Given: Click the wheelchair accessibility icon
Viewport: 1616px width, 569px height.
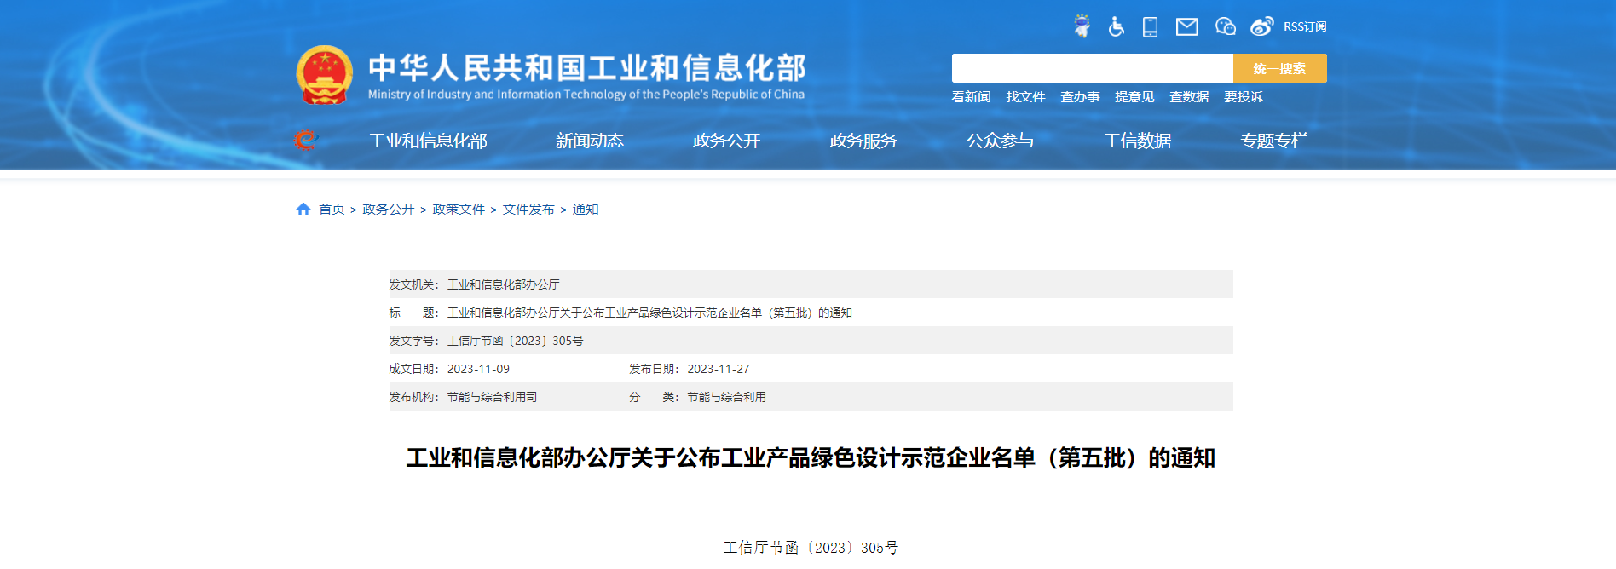Looking at the screenshot, I should coord(1116,26).
